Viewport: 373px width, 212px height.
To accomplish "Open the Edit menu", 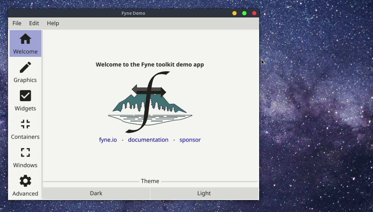I will (x=34, y=23).
